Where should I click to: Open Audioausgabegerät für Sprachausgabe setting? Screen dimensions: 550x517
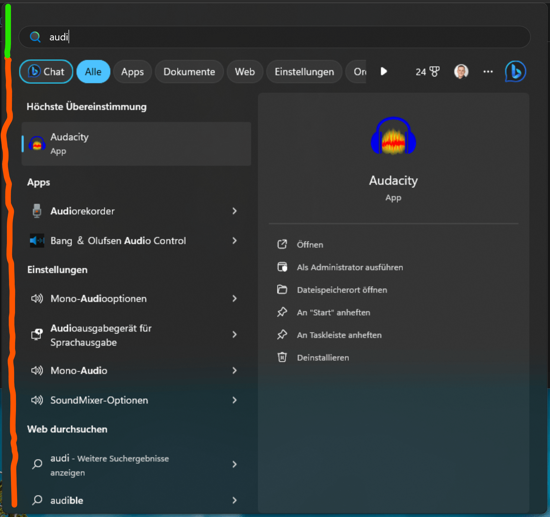(136, 334)
